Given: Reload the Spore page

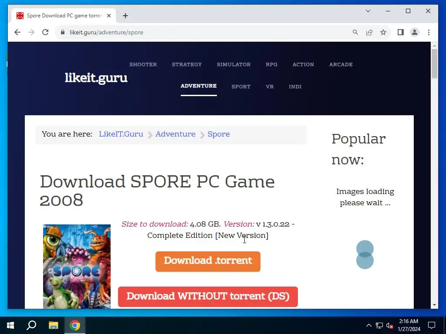Looking at the screenshot, I should coord(45,32).
